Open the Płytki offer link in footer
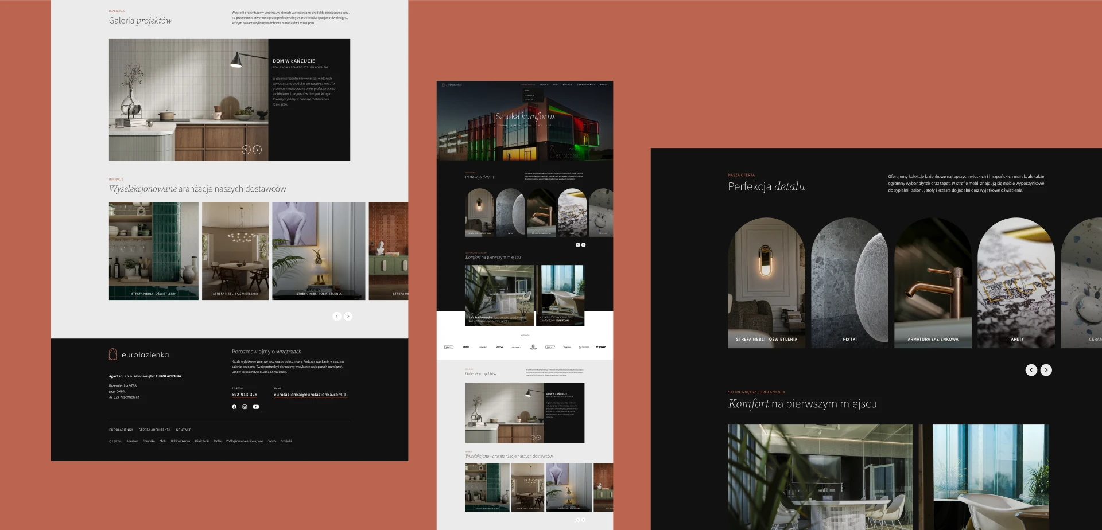This screenshot has height=530, width=1102. coord(163,441)
